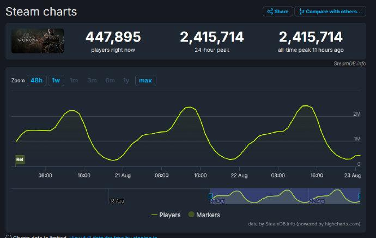This screenshot has width=376, height=238.
Task: Click the all-time peak 2,415,714 stat
Action: pyautogui.click(x=311, y=37)
